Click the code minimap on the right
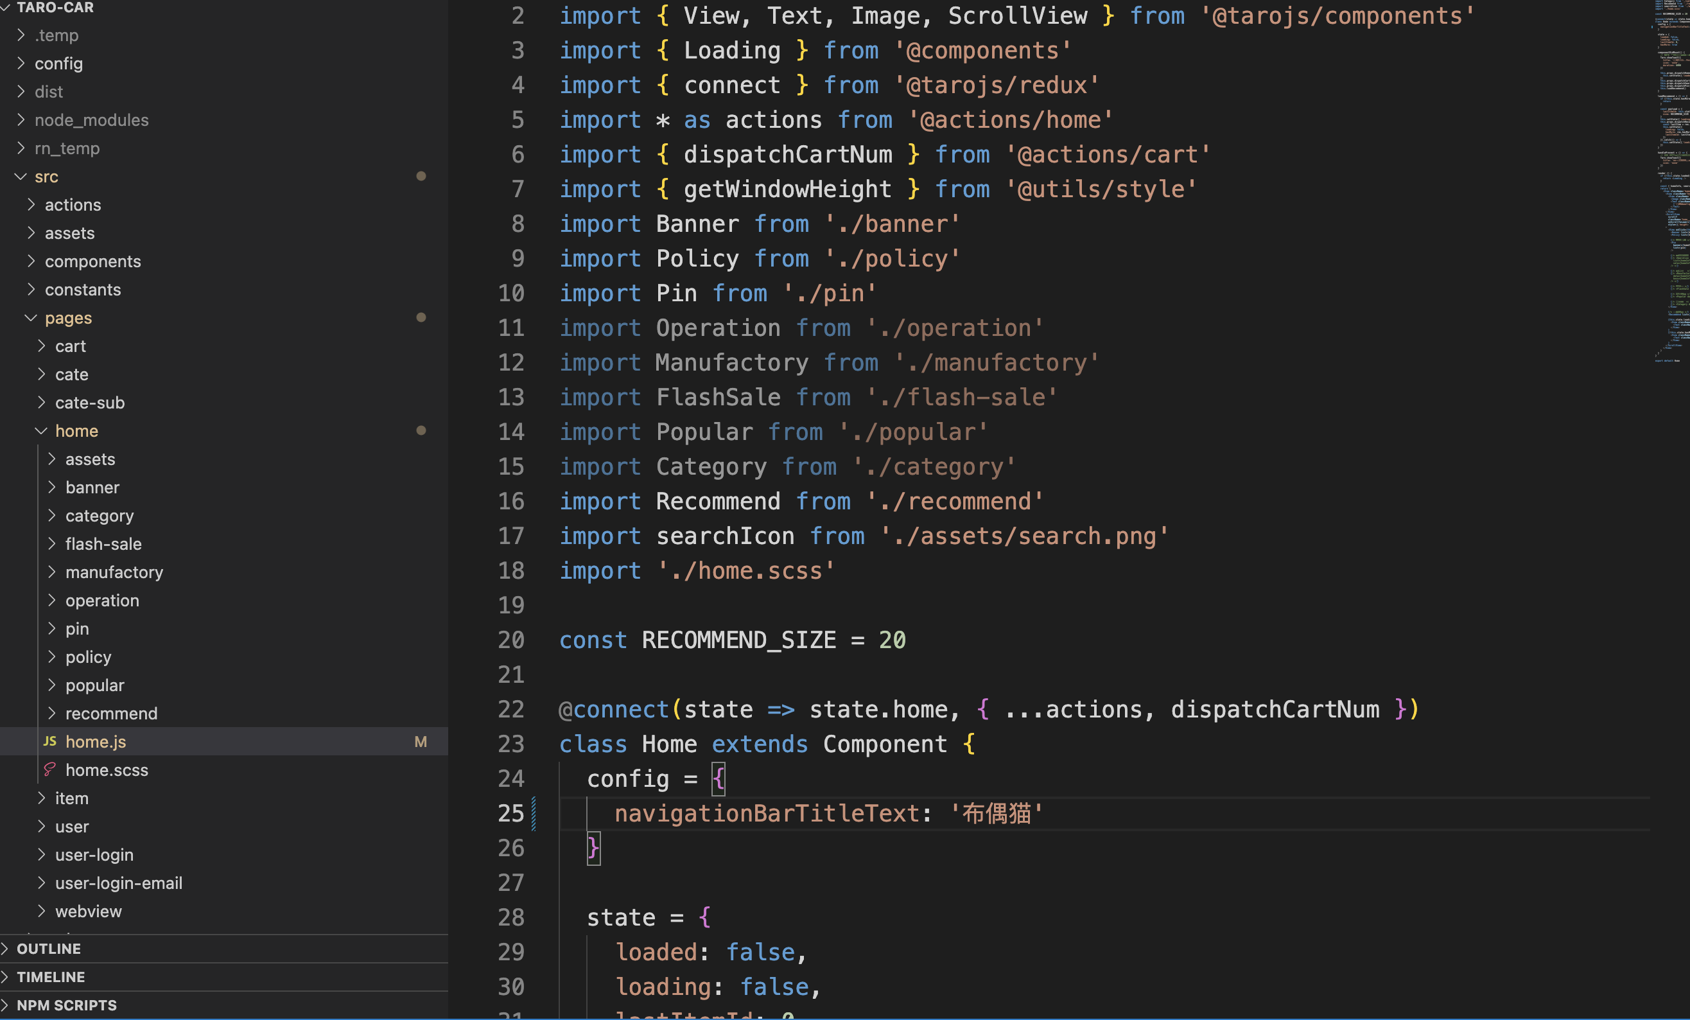The height and width of the screenshot is (1020, 1690). 1671,181
